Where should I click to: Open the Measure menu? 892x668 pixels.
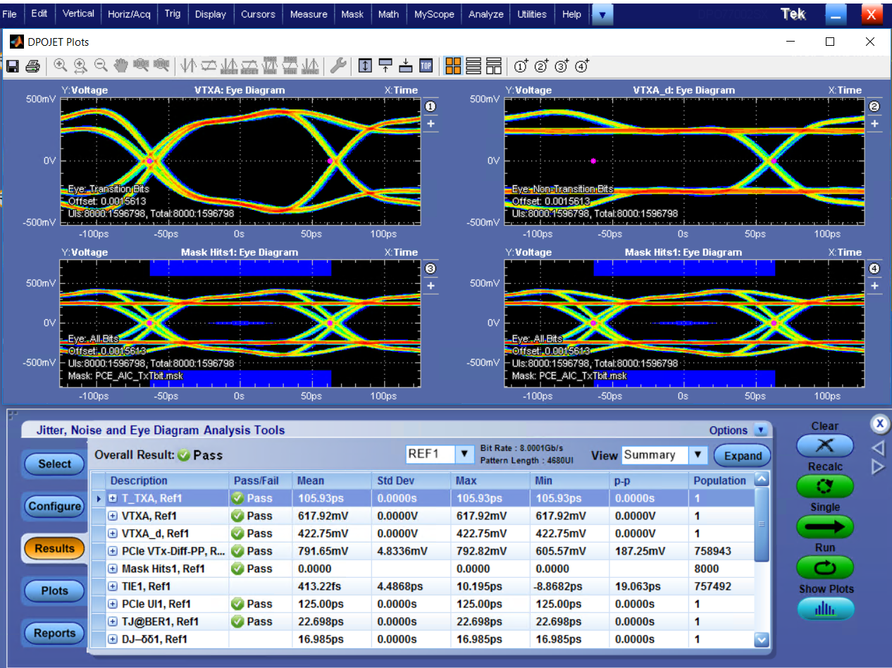[309, 14]
